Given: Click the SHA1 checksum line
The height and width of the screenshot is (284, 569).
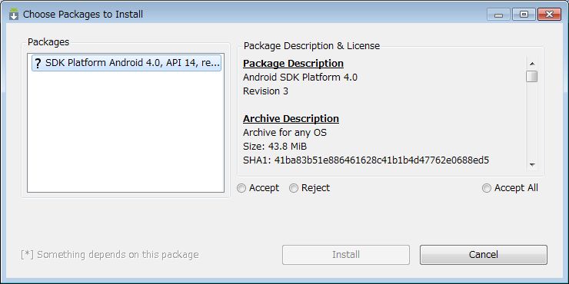Looking at the screenshot, I should click(x=366, y=160).
